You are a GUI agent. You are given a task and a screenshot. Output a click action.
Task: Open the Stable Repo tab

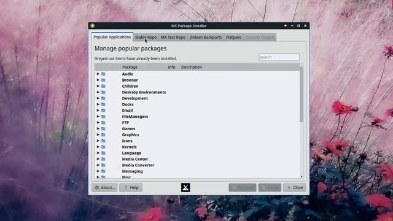146,37
